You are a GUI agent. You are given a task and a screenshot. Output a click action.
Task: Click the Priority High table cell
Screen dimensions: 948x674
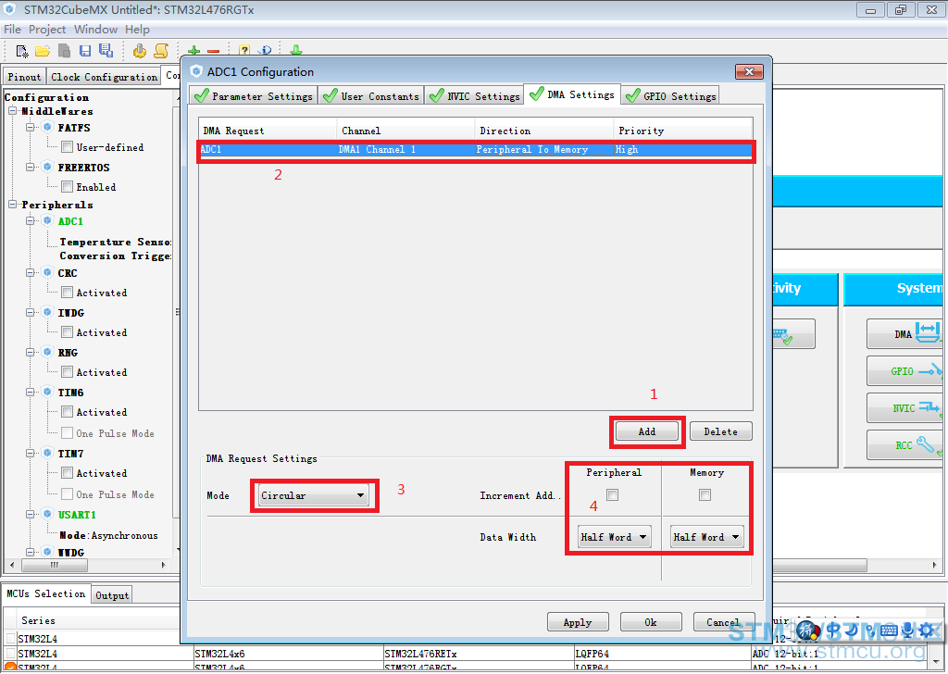pos(683,149)
